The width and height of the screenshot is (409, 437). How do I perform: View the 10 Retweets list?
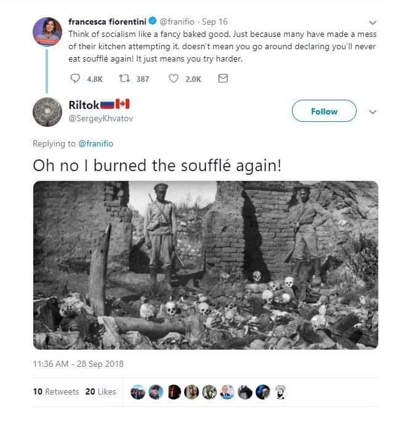click(56, 391)
